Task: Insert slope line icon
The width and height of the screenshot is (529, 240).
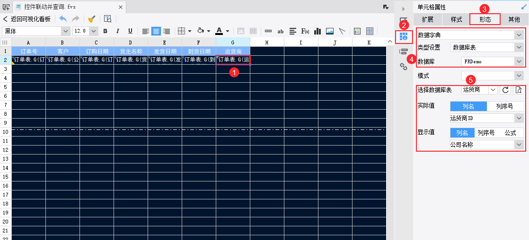Action: coord(343,31)
